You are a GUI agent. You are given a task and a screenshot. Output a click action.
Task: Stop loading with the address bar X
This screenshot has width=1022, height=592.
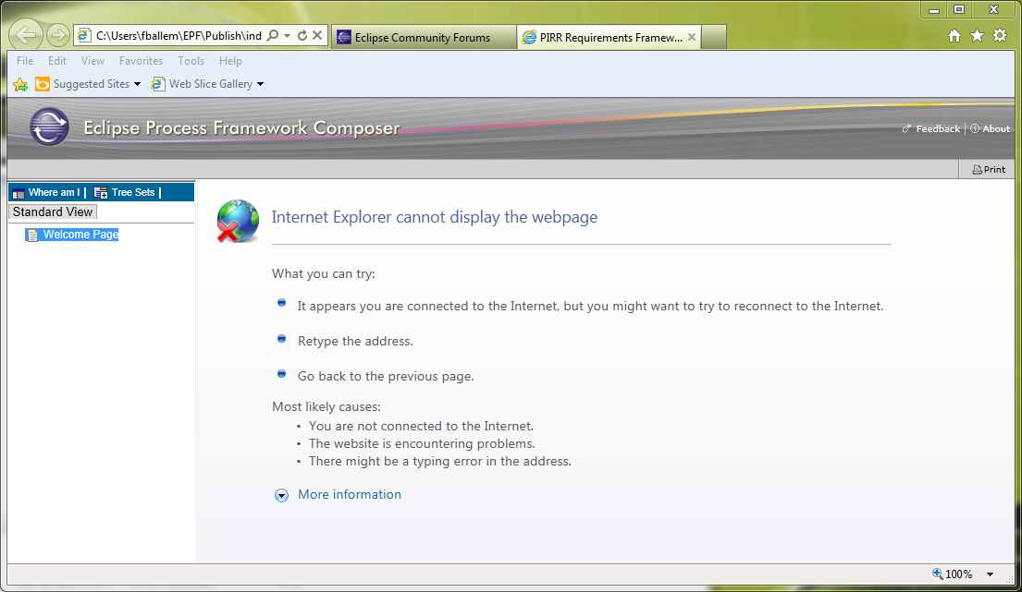(x=317, y=35)
